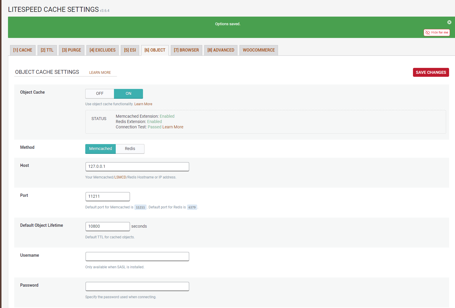Click the 6379 Redis port code

(x=192, y=207)
